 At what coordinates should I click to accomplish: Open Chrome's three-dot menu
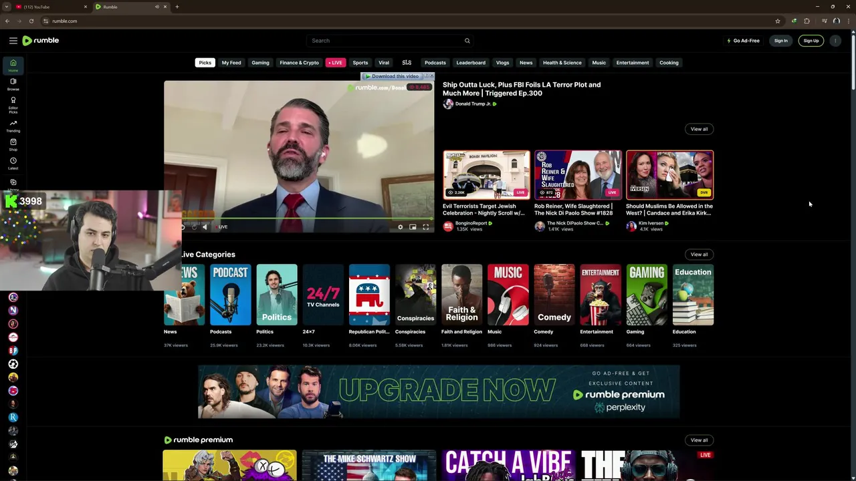pyautogui.click(x=850, y=21)
